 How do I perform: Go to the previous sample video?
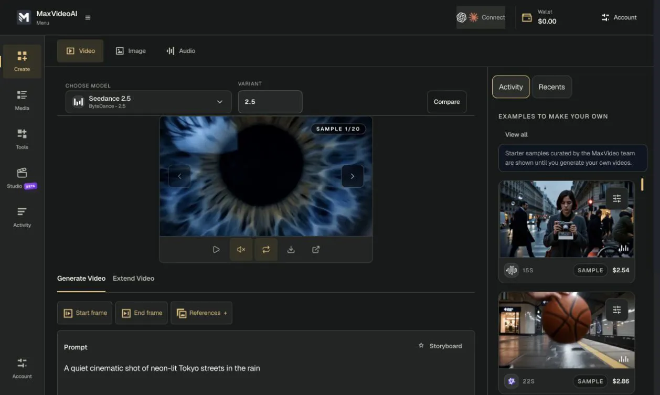179,176
